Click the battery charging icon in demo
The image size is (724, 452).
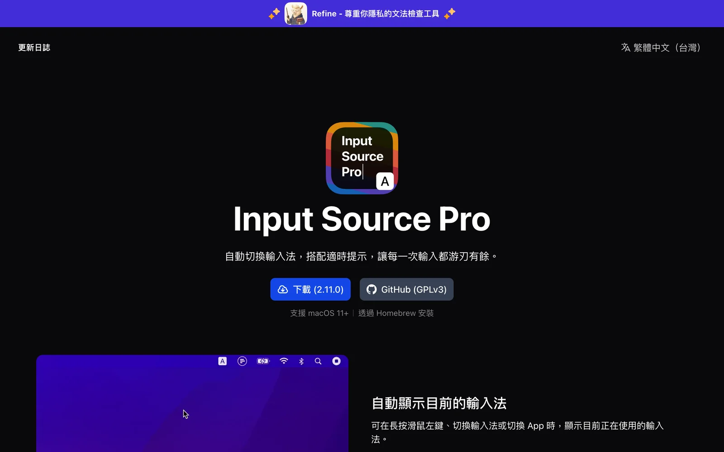coord(263,361)
